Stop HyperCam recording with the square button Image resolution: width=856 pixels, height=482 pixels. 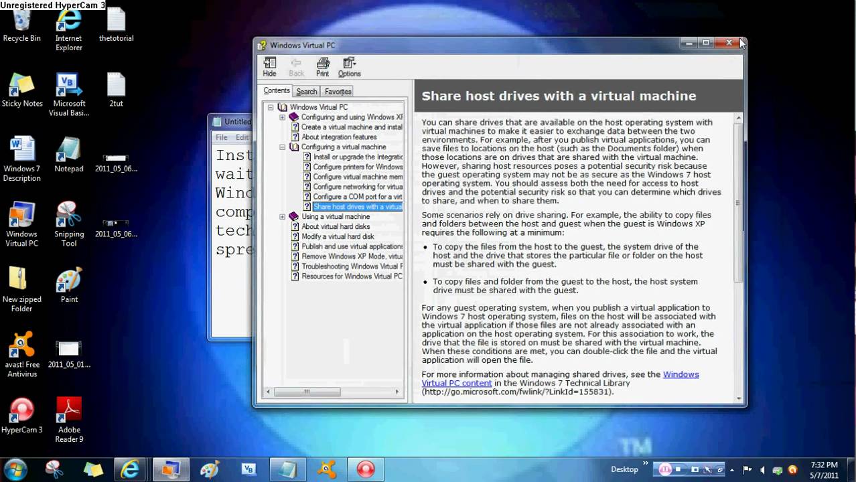679,470
